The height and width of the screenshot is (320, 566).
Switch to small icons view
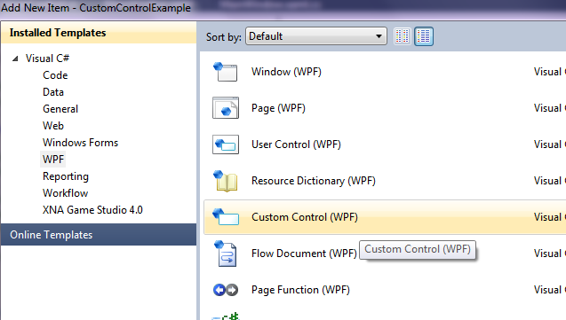coord(403,36)
